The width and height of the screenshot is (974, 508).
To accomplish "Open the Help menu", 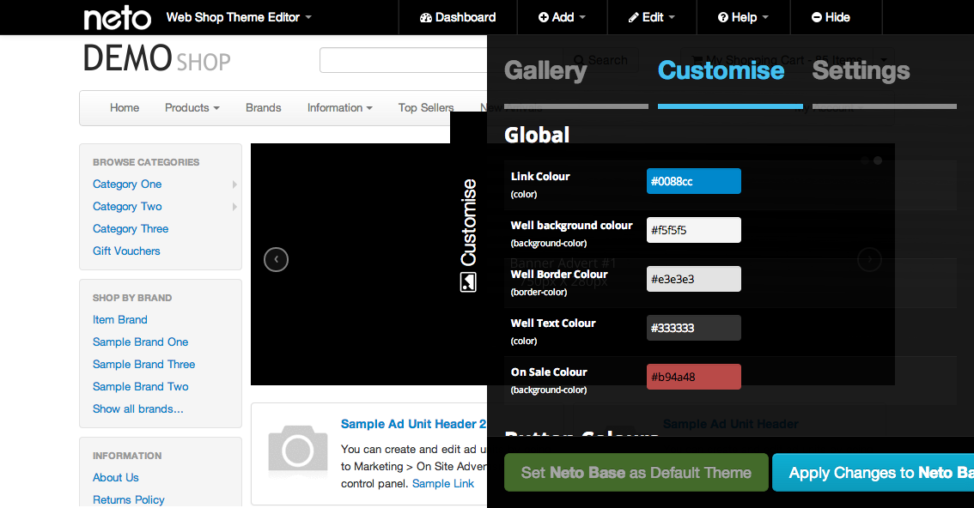I will (x=743, y=17).
